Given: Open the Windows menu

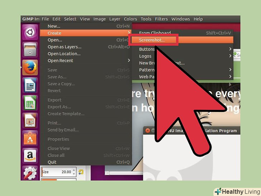Looking at the screenshot, I should coord(181,19).
